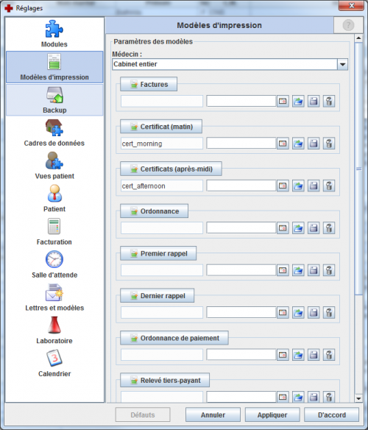This screenshot has height=430, width=368.
Task: Click the Cabinet entier combo box
Action: pyautogui.click(x=230, y=65)
